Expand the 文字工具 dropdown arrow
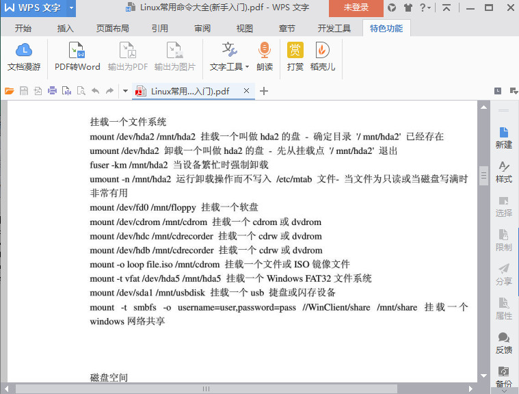This screenshot has height=394, width=519. (x=247, y=67)
